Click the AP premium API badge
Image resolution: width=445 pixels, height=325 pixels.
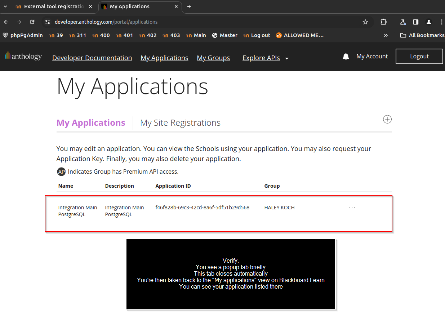click(x=62, y=172)
